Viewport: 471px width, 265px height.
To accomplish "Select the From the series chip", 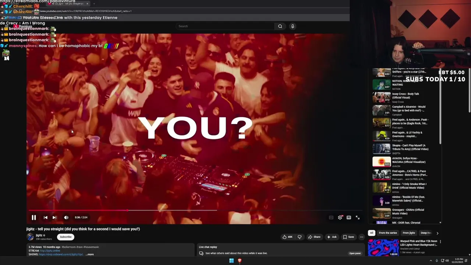I will point(388,233).
